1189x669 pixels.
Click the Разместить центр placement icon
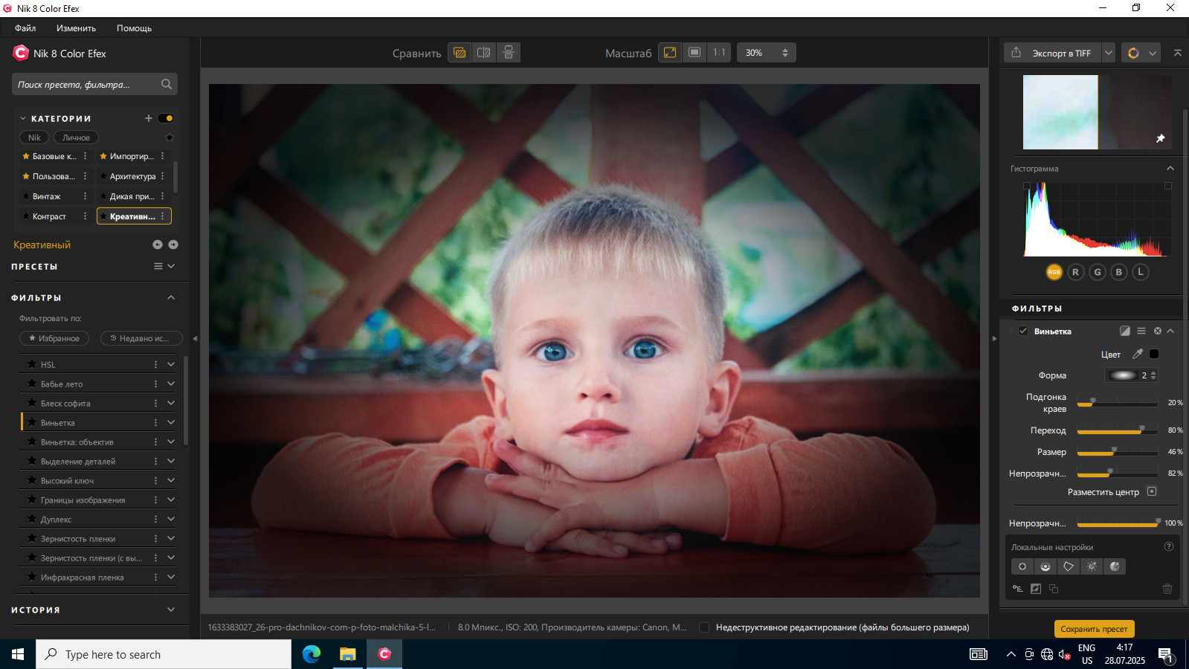point(1152,491)
